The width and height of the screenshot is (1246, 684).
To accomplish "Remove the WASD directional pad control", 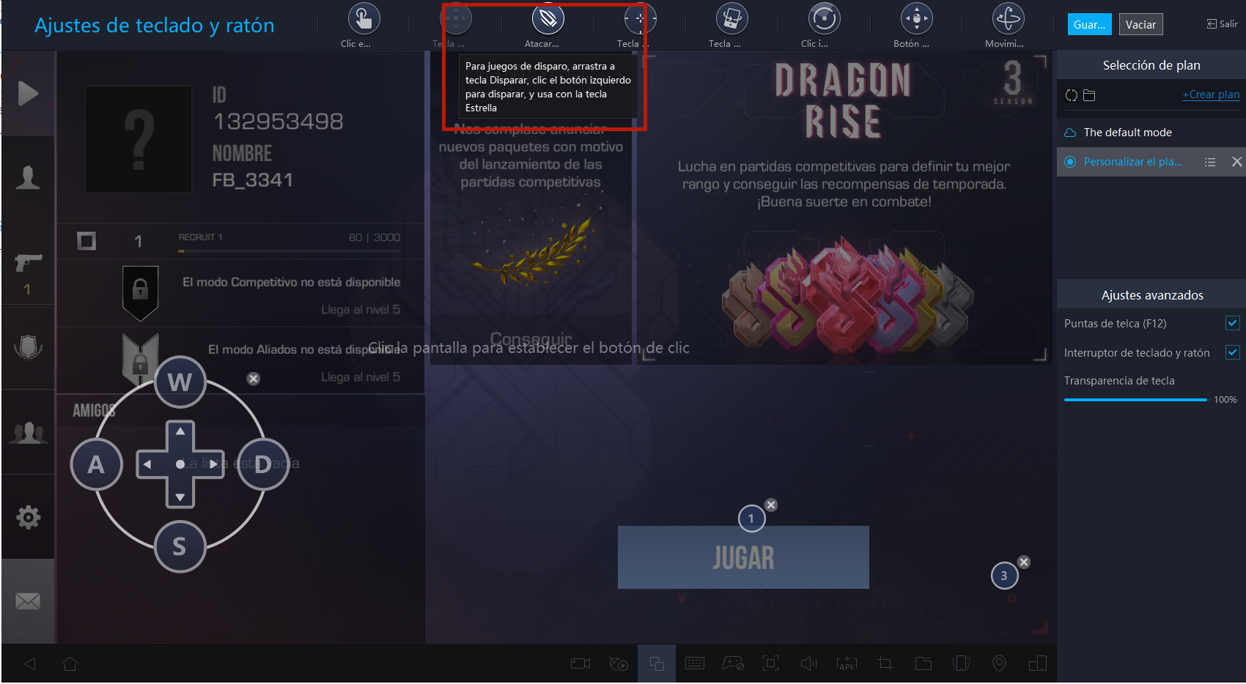I will [x=253, y=379].
